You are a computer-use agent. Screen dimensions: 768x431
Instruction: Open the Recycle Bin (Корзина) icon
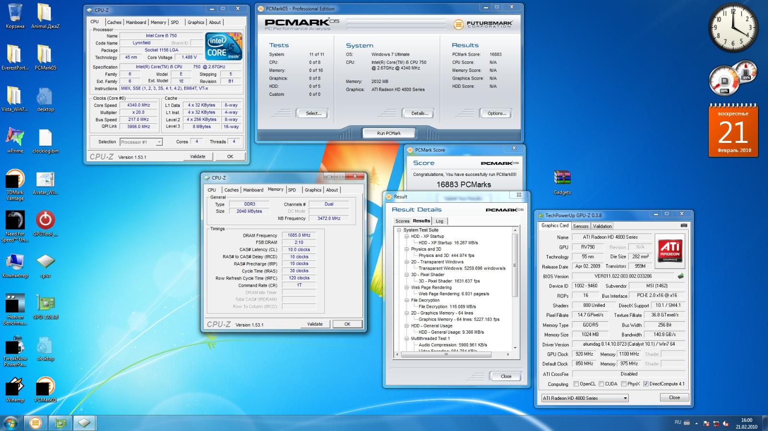pyautogui.click(x=15, y=16)
